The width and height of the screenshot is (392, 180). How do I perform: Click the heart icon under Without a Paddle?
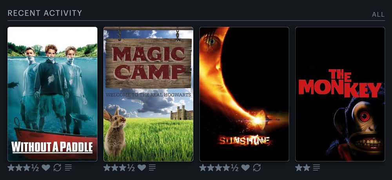[46, 167]
